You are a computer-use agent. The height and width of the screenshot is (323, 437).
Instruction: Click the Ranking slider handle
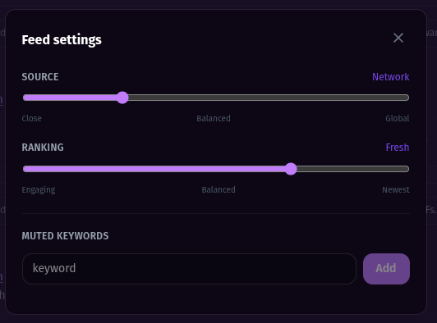click(x=291, y=169)
